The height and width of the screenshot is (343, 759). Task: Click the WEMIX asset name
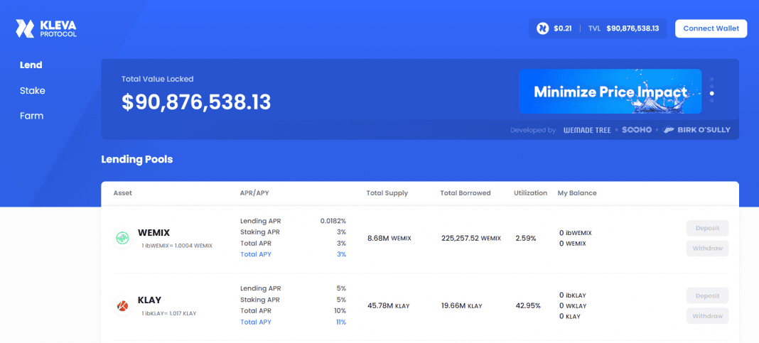[154, 233]
